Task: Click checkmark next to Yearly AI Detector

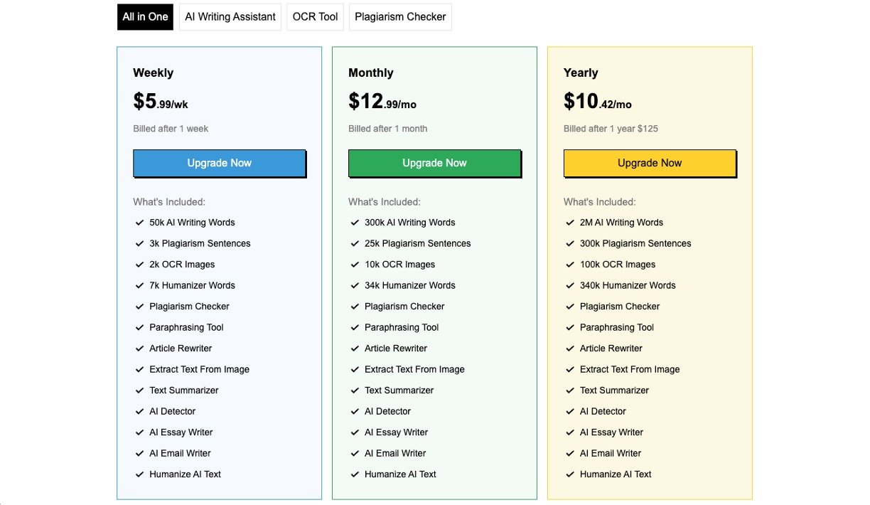Action: [x=570, y=411]
